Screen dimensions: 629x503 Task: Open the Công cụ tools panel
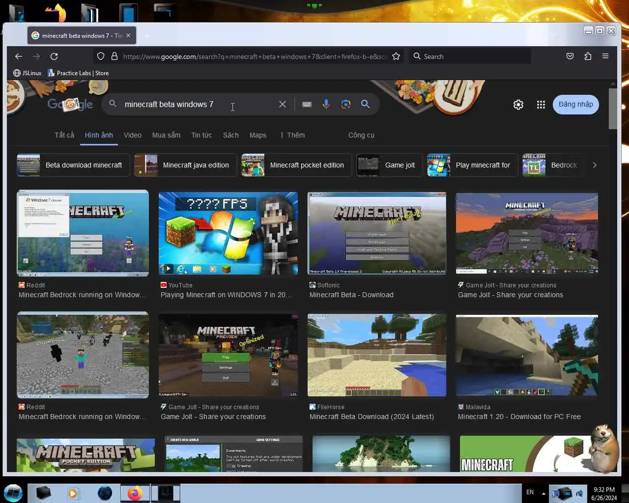(361, 135)
